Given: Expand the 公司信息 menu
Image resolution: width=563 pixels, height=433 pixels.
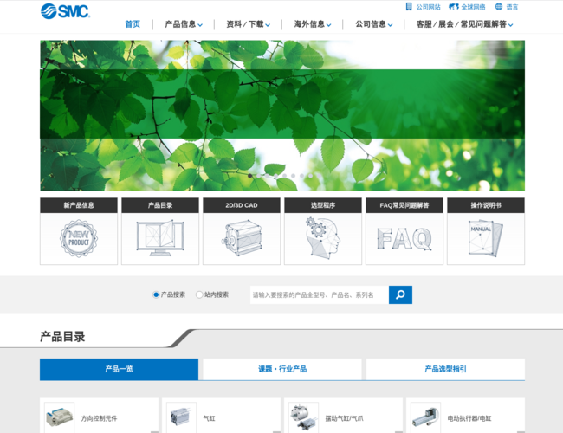Looking at the screenshot, I should [x=374, y=24].
